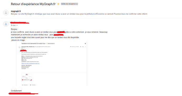The width and height of the screenshot is (182, 96).
Task: Click the 'Cliquez ici pour gérer' link
Action: tap(30, 63)
